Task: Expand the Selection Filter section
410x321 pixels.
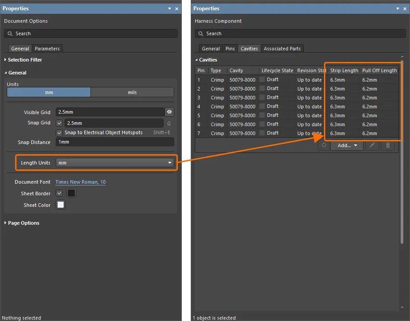Action: pyautogui.click(x=25, y=60)
